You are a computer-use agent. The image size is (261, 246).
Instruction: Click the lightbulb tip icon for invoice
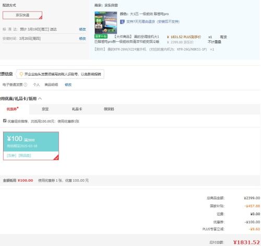(21, 74)
